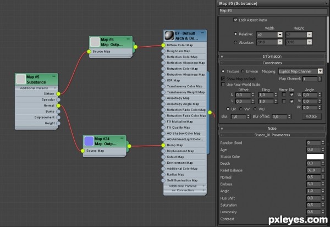
Task: Click the Emboss value field
Action: 313,184
